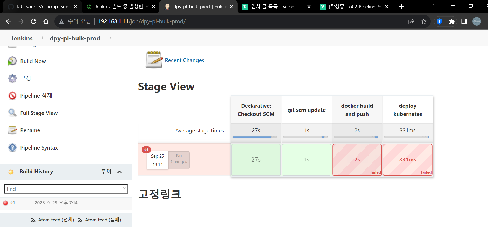Click the RSS icon beside Atom feed (실패)
488x229 pixels.
80,220
